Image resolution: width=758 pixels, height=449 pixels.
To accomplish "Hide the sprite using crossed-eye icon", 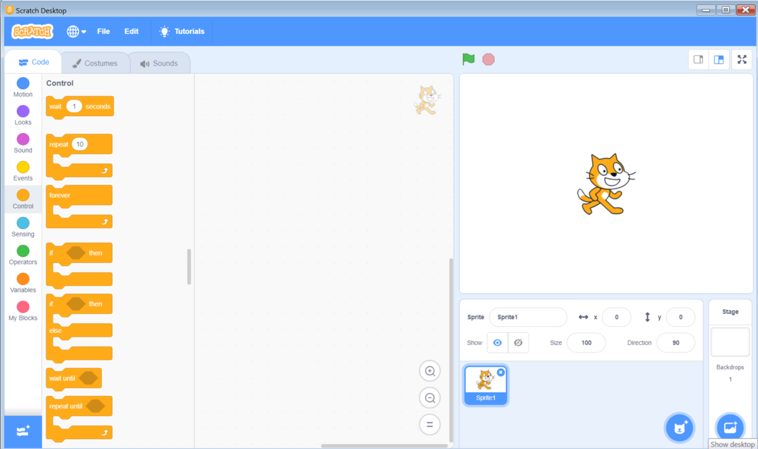I will [518, 343].
